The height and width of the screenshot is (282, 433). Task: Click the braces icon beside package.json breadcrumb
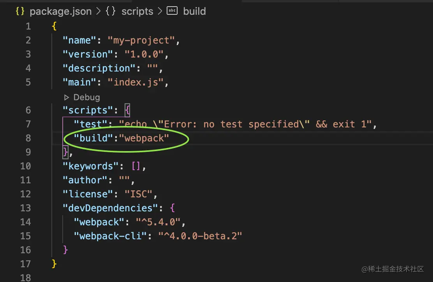point(20,11)
